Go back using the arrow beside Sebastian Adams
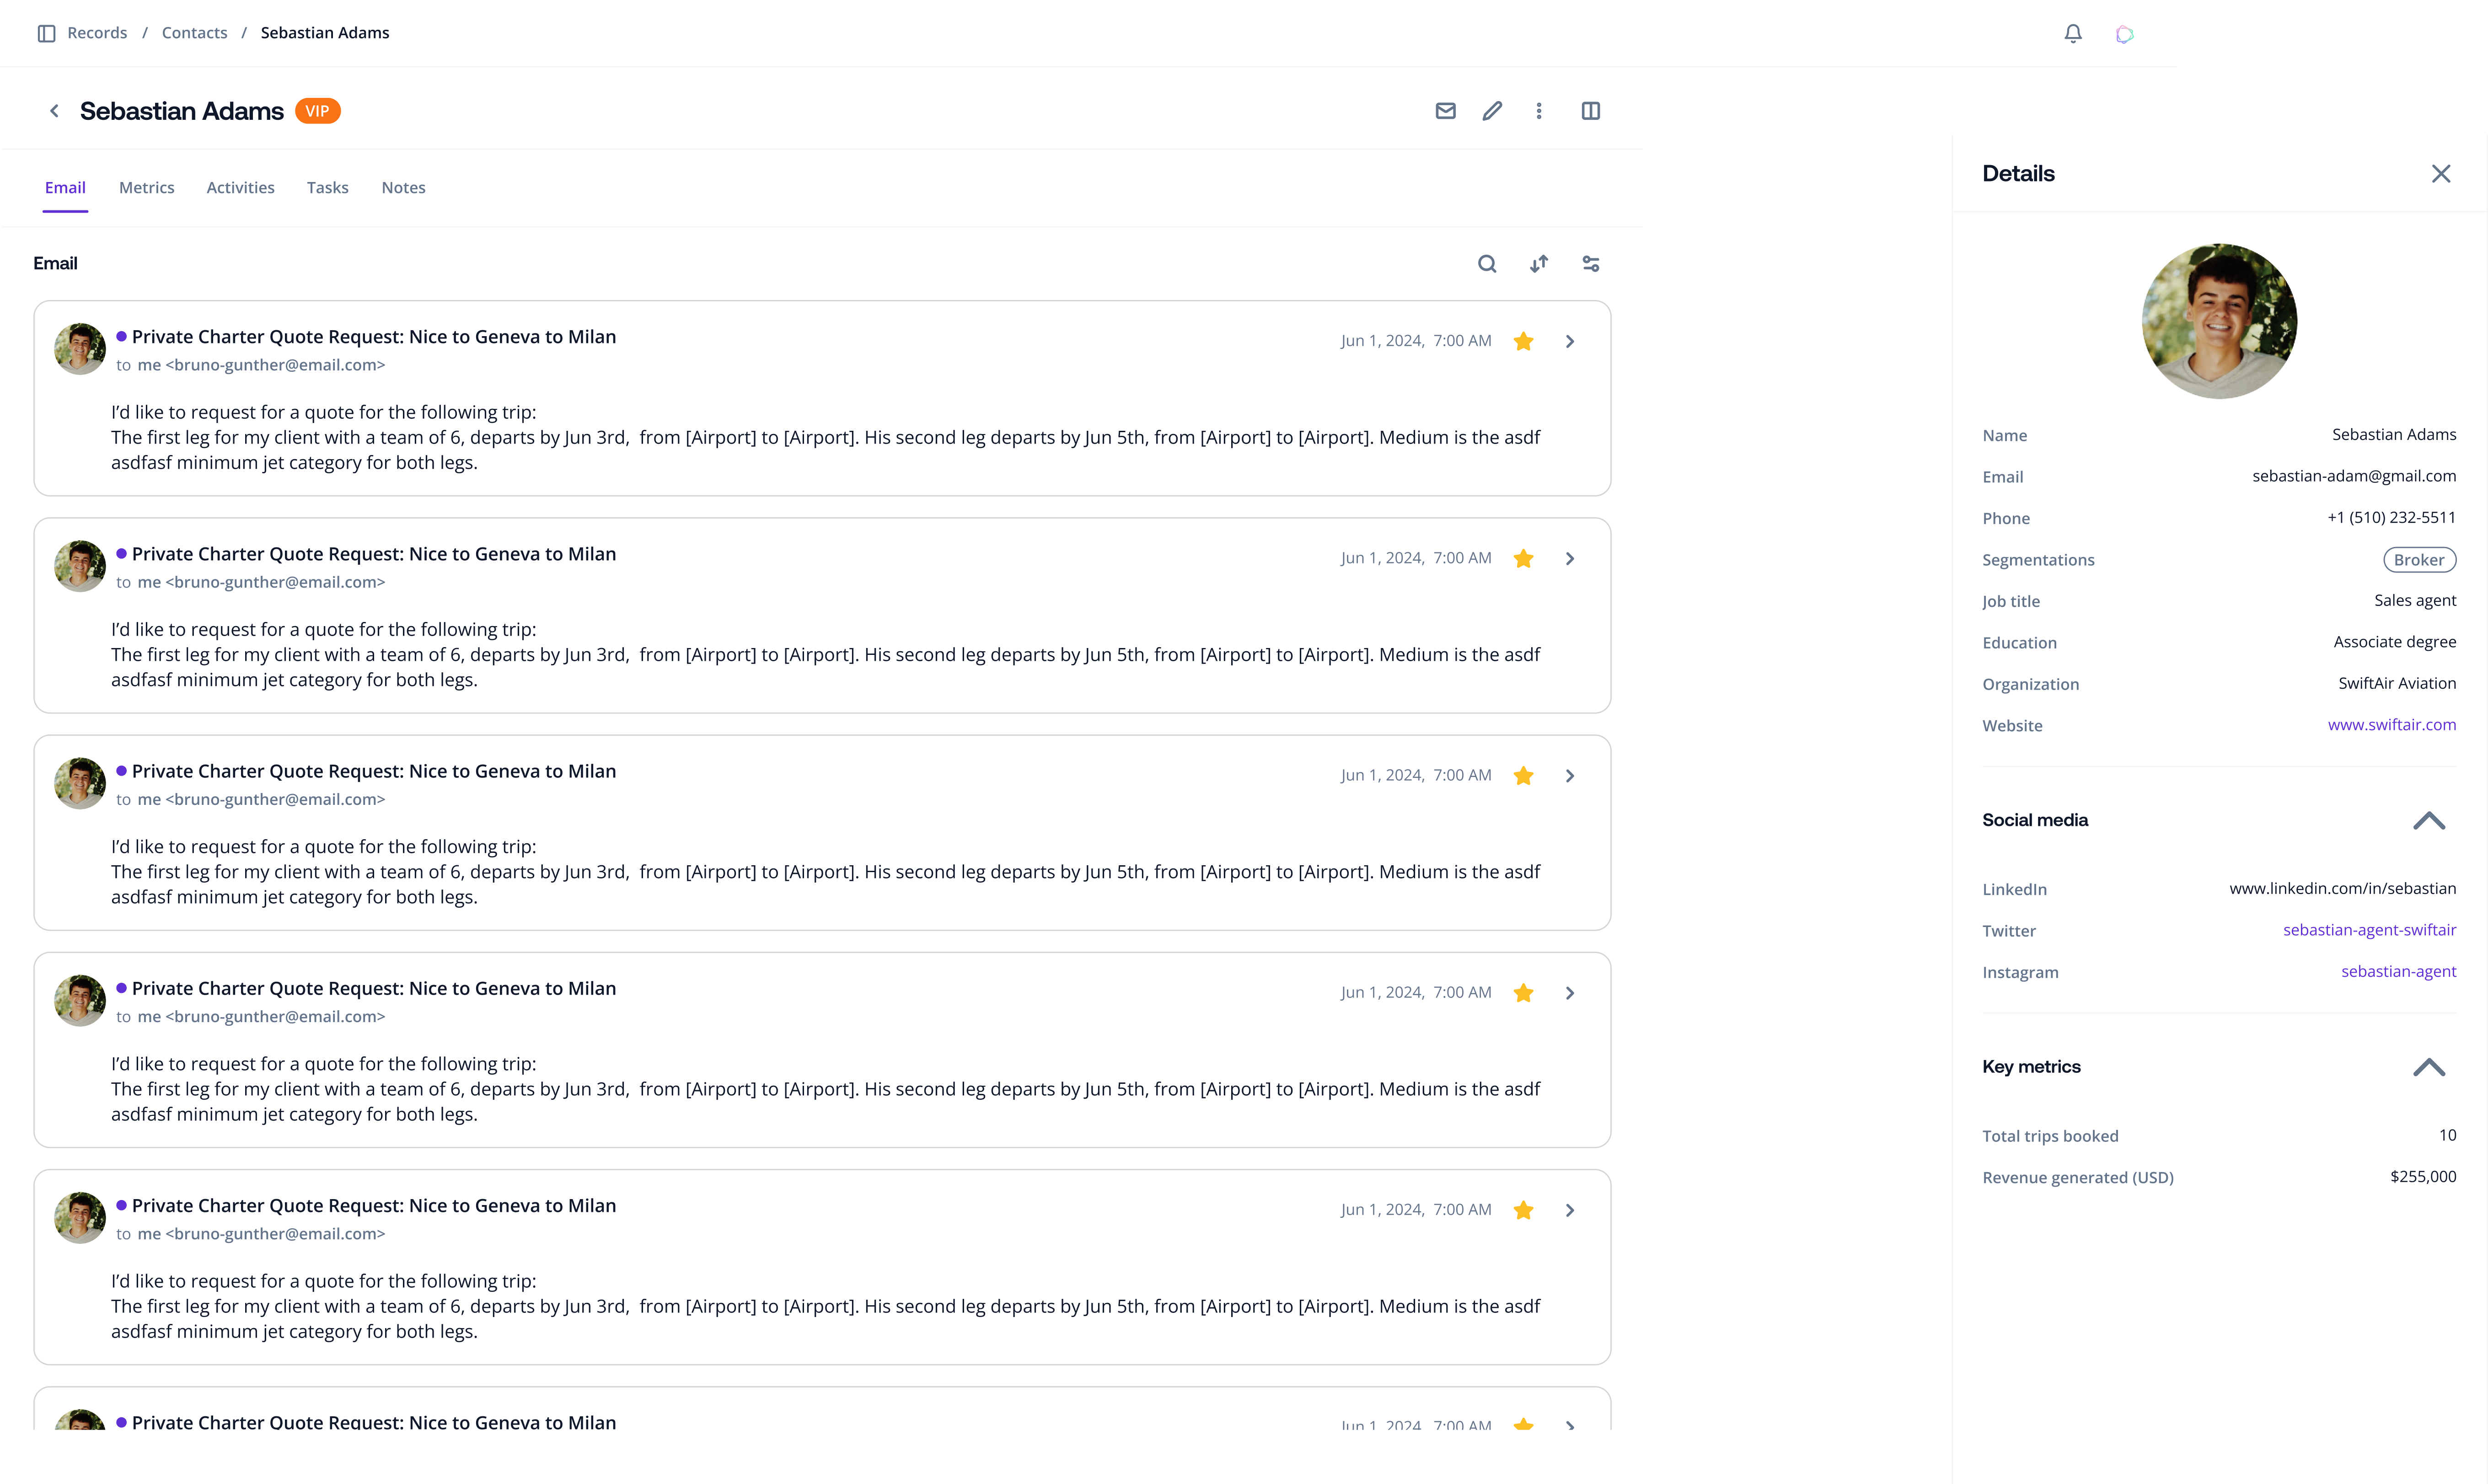This screenshot has height=1484, width=2488. pos(55,111)
